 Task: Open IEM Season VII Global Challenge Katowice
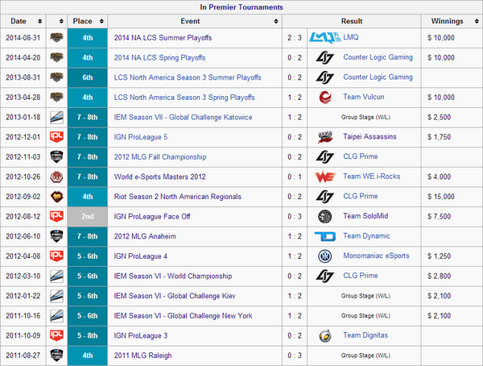[x=183, y=117]
